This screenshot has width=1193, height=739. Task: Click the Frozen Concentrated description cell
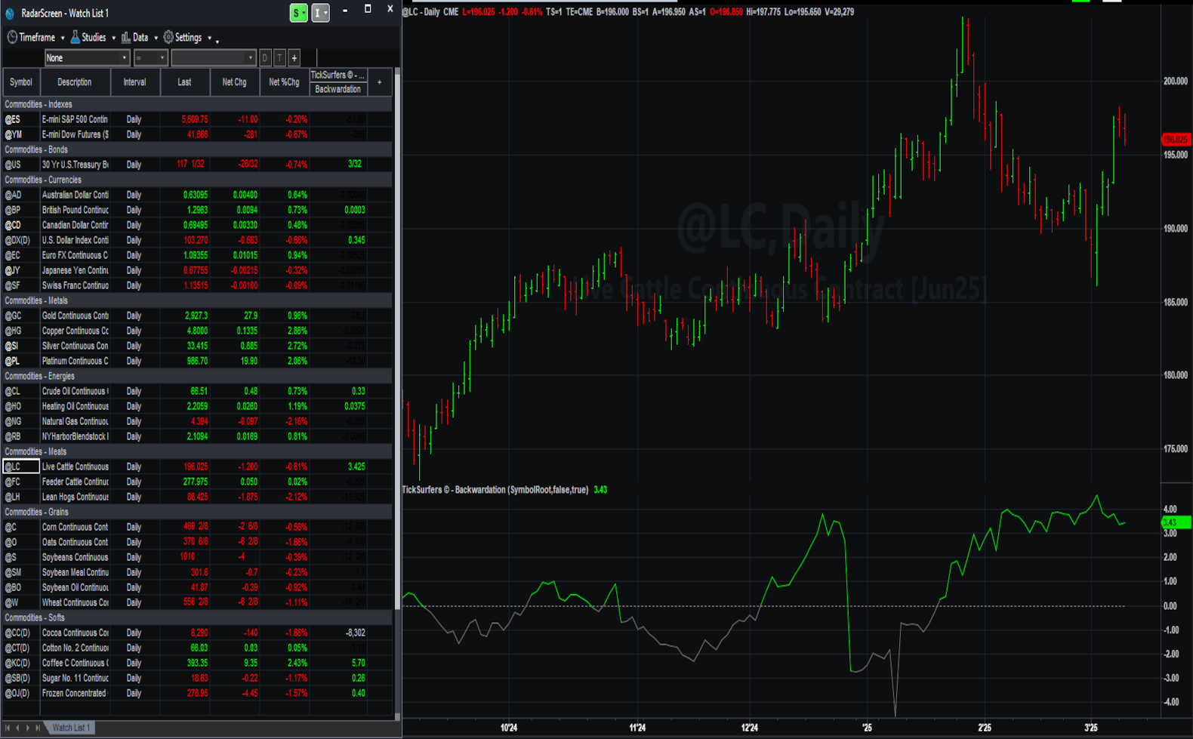pos(74,693)
